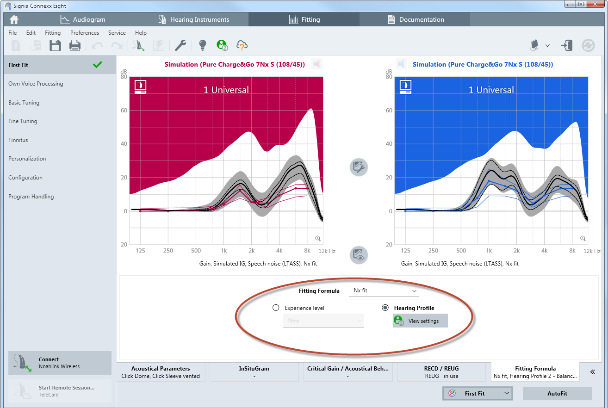608x408 pixels.
Task: Switch to the Documentation tab
Action: point(415,19)
